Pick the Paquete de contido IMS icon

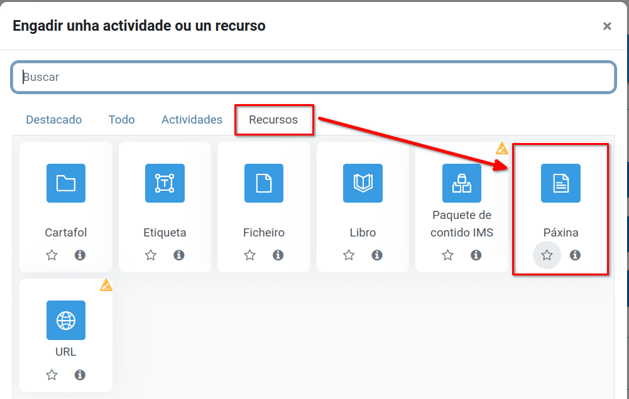pos(462,183)
